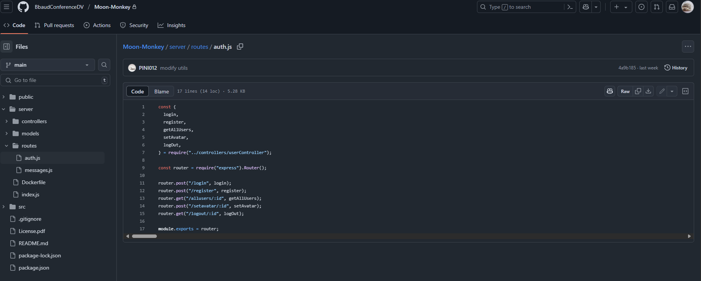Click Moon-Monkey repository name in header
Image resolution: width=701 pixels, height=281 pixels.
[112, 7]
